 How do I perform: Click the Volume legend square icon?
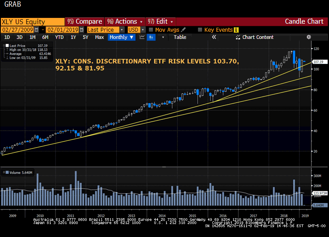(x=7, y=173)
